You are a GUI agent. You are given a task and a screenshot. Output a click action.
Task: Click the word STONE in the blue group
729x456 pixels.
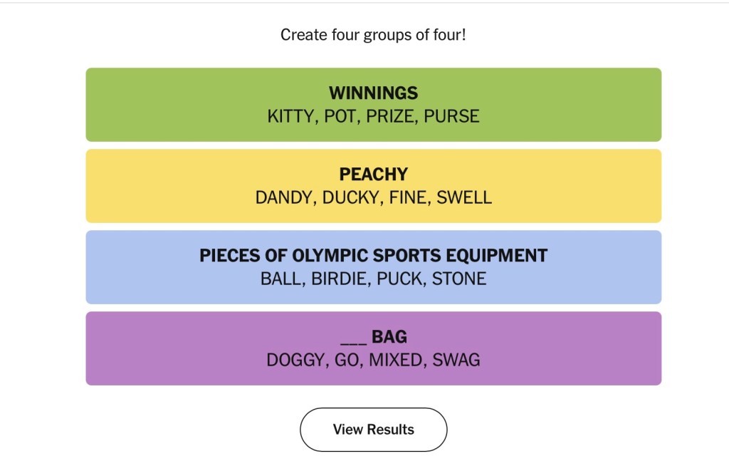pos(459,279)
